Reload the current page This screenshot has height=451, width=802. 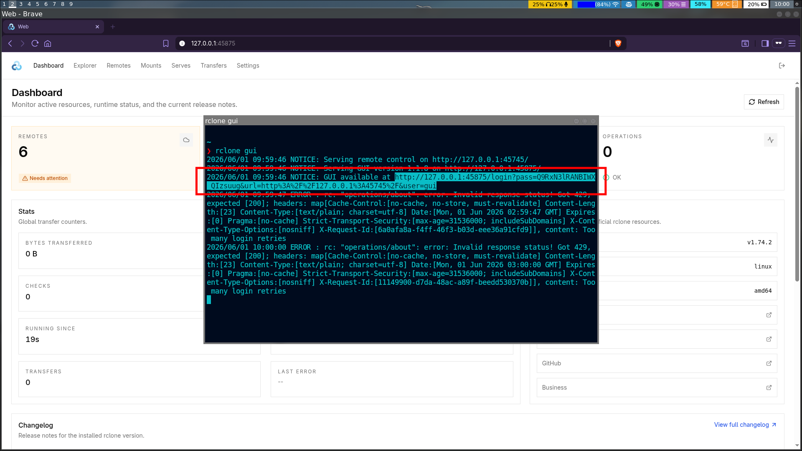pos(35,43)
